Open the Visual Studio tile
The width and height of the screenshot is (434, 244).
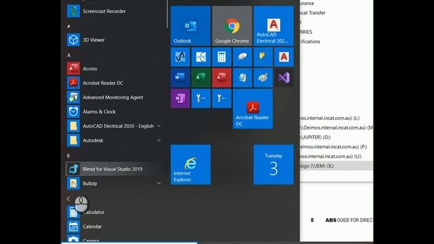[283, 78]
